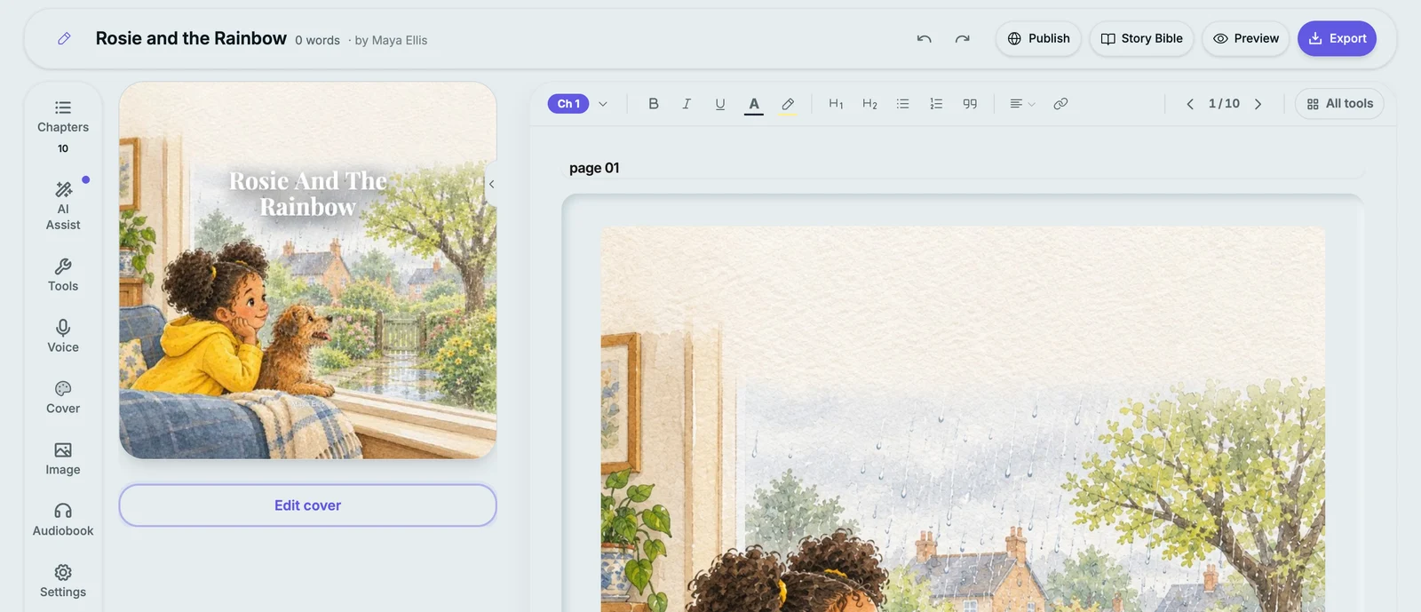Open the text color picker
Screen dimensions: 1421x612
[x=754, y=104]
